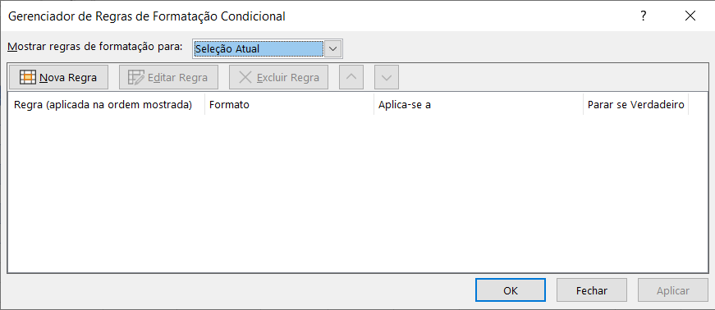
Task: Click the dialog title bar text
Action: coord(147,16)
